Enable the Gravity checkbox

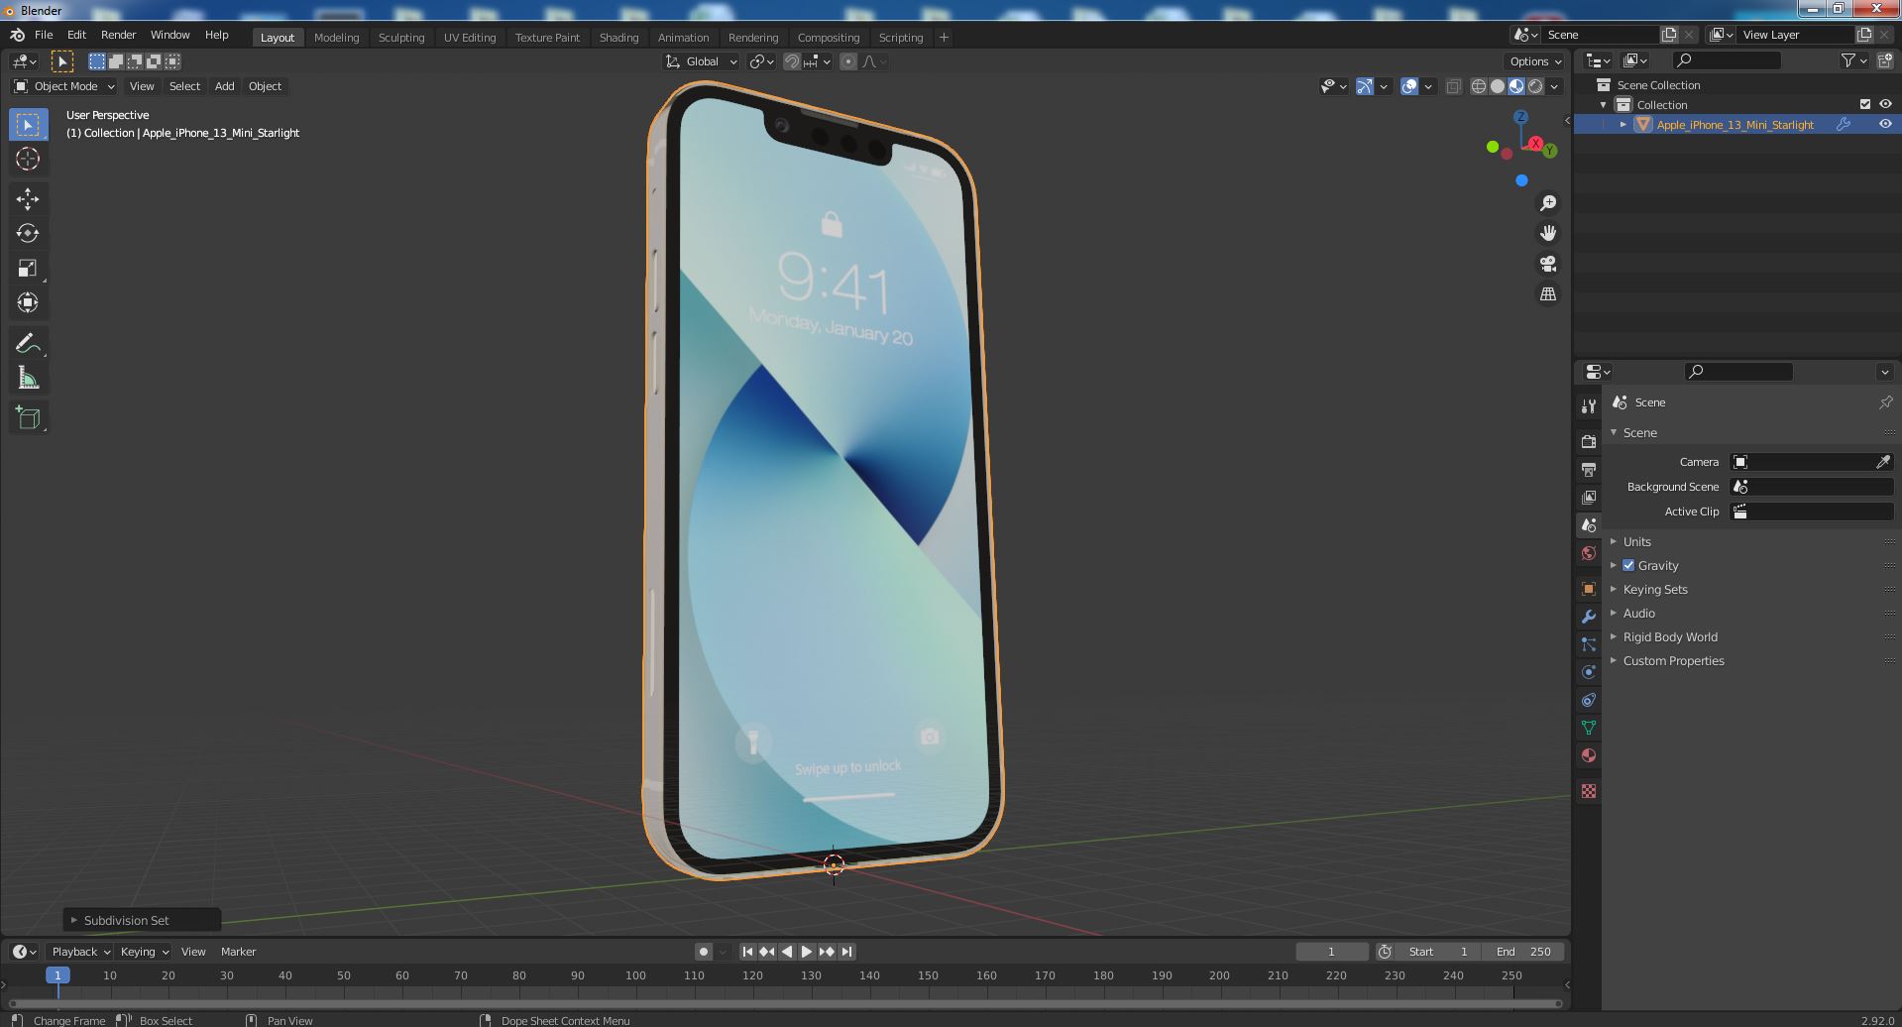click(x=1628, y=565)
